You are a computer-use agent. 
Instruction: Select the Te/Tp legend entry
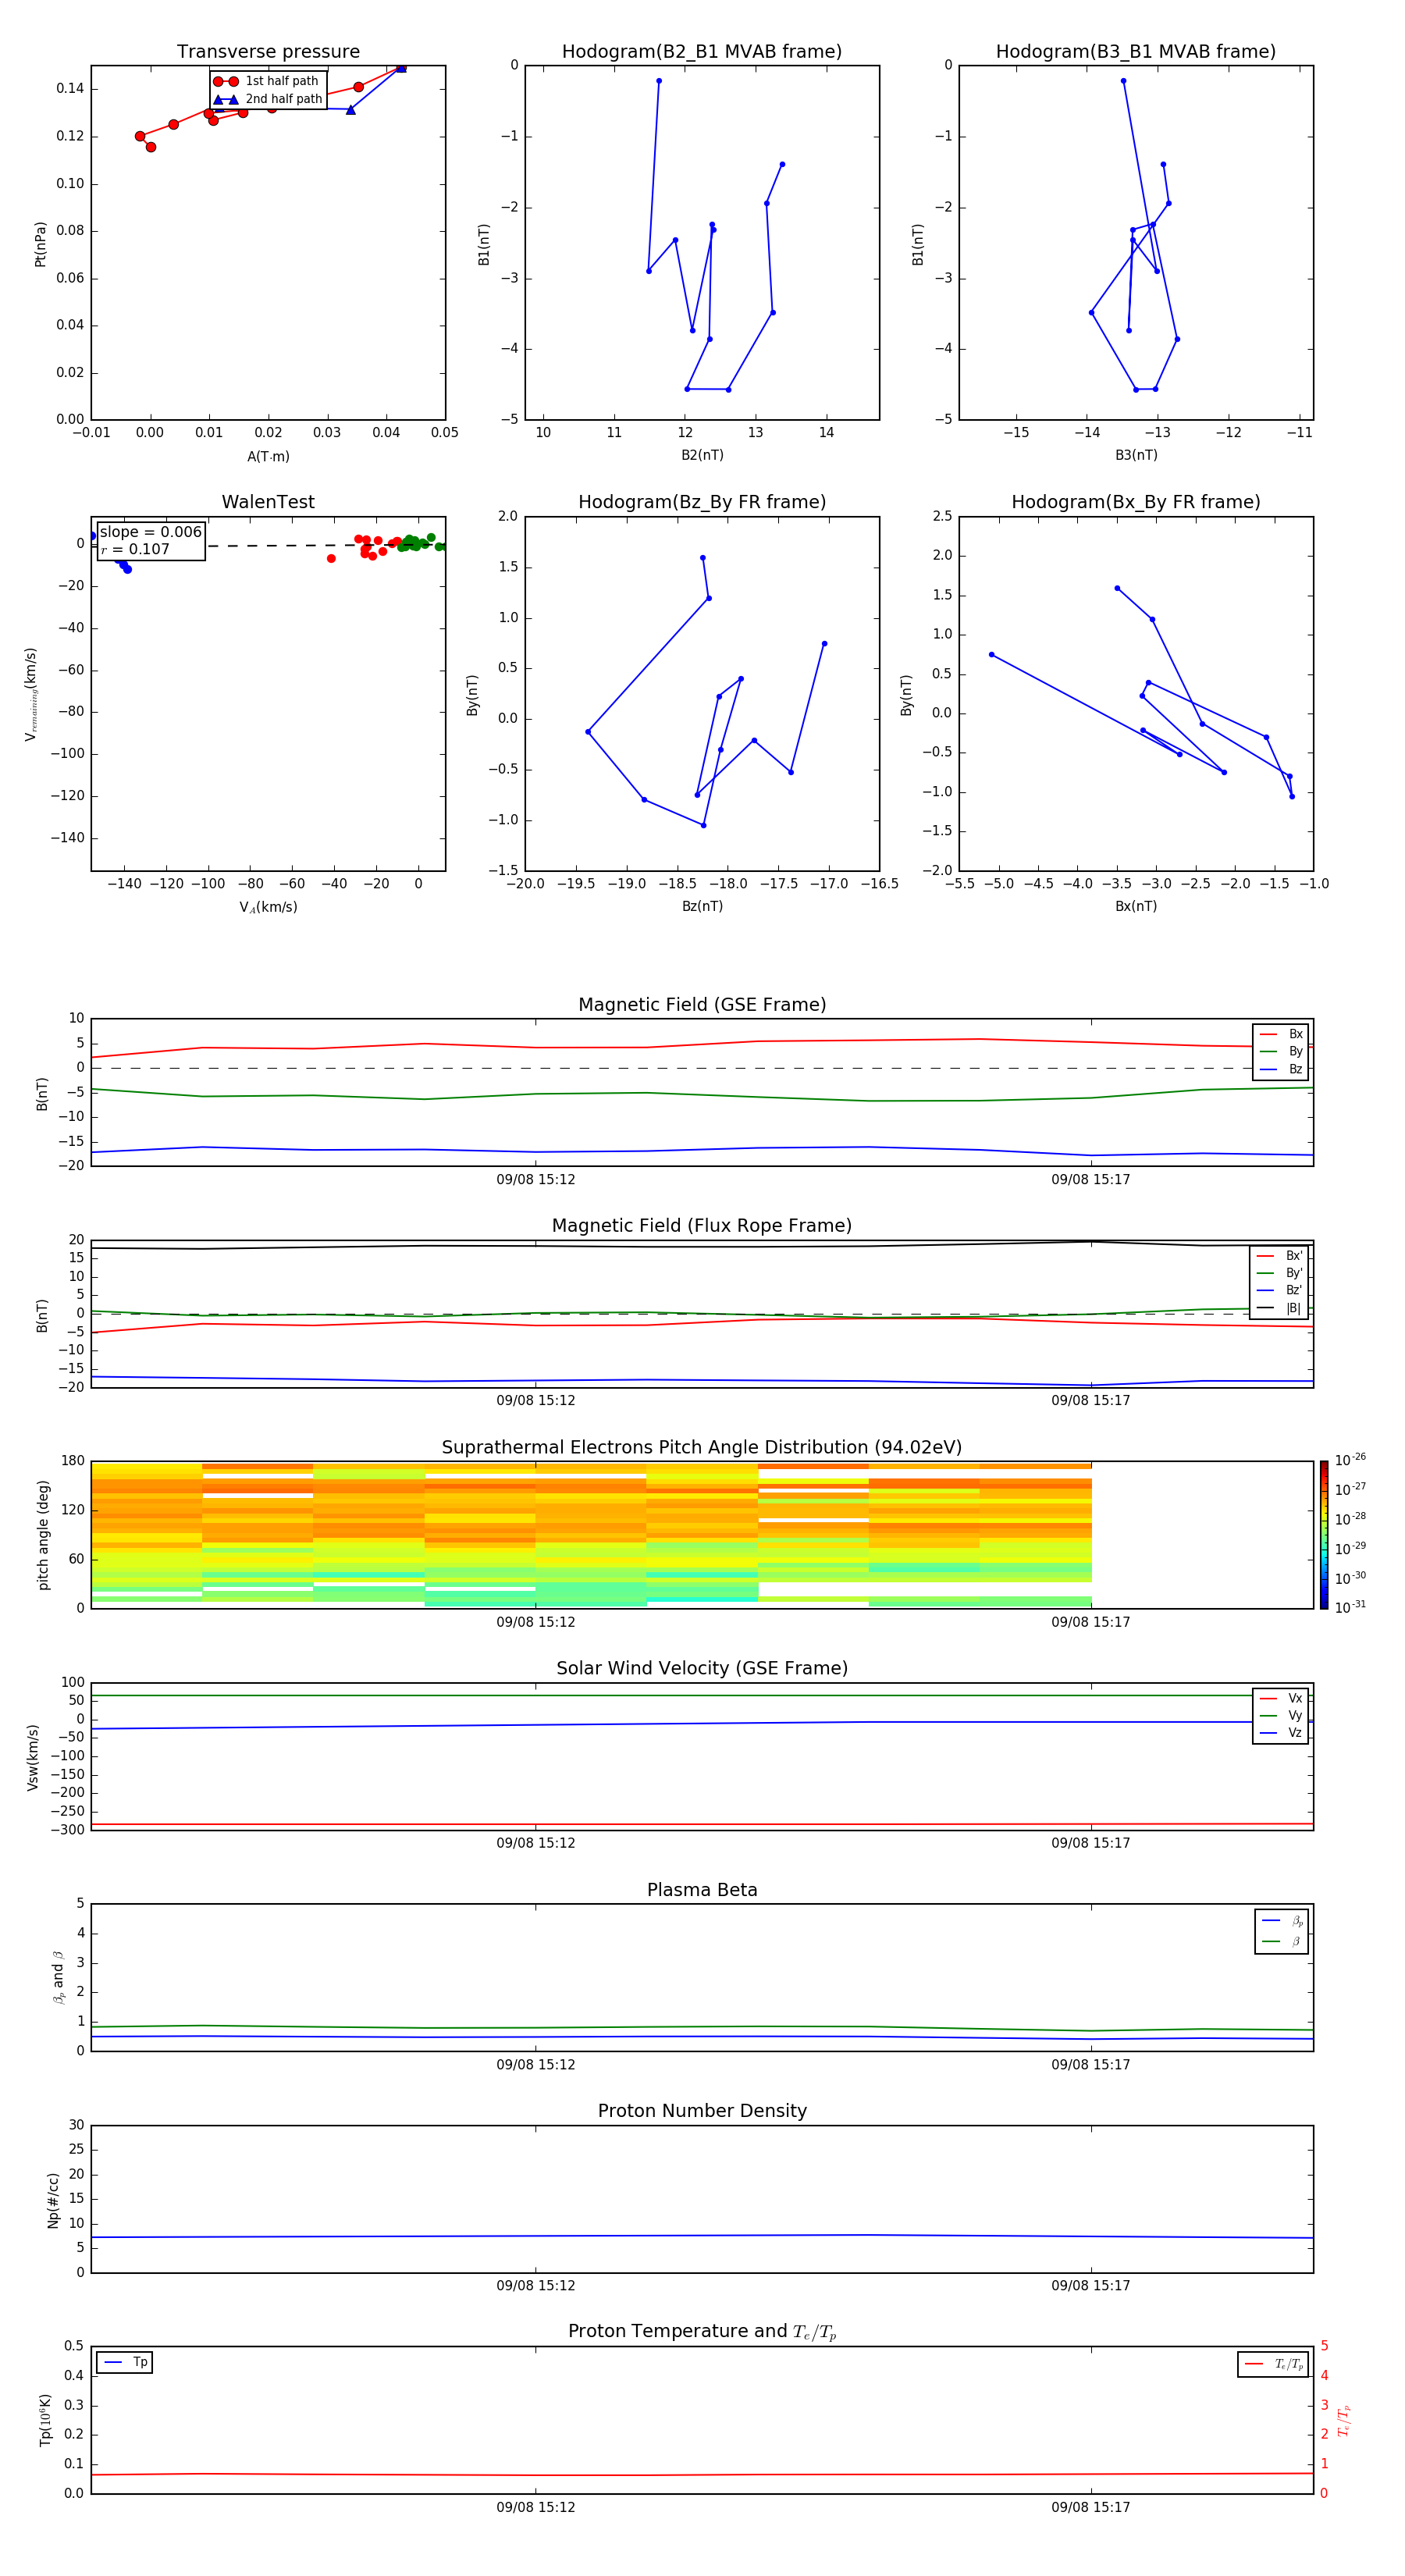(1274, 2364)
